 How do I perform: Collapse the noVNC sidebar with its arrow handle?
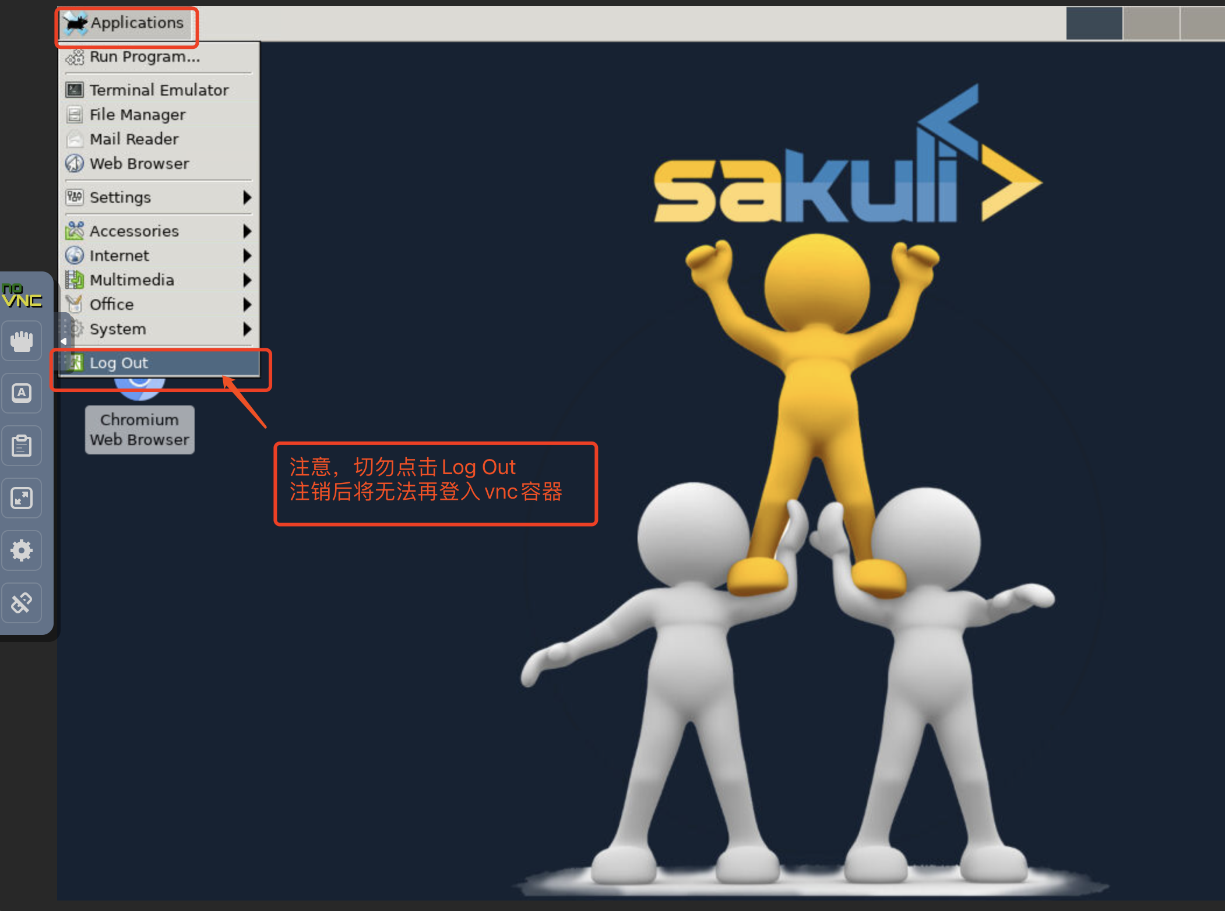pos(64,341)
